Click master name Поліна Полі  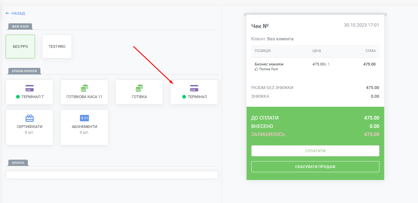[x=269, y=69]
